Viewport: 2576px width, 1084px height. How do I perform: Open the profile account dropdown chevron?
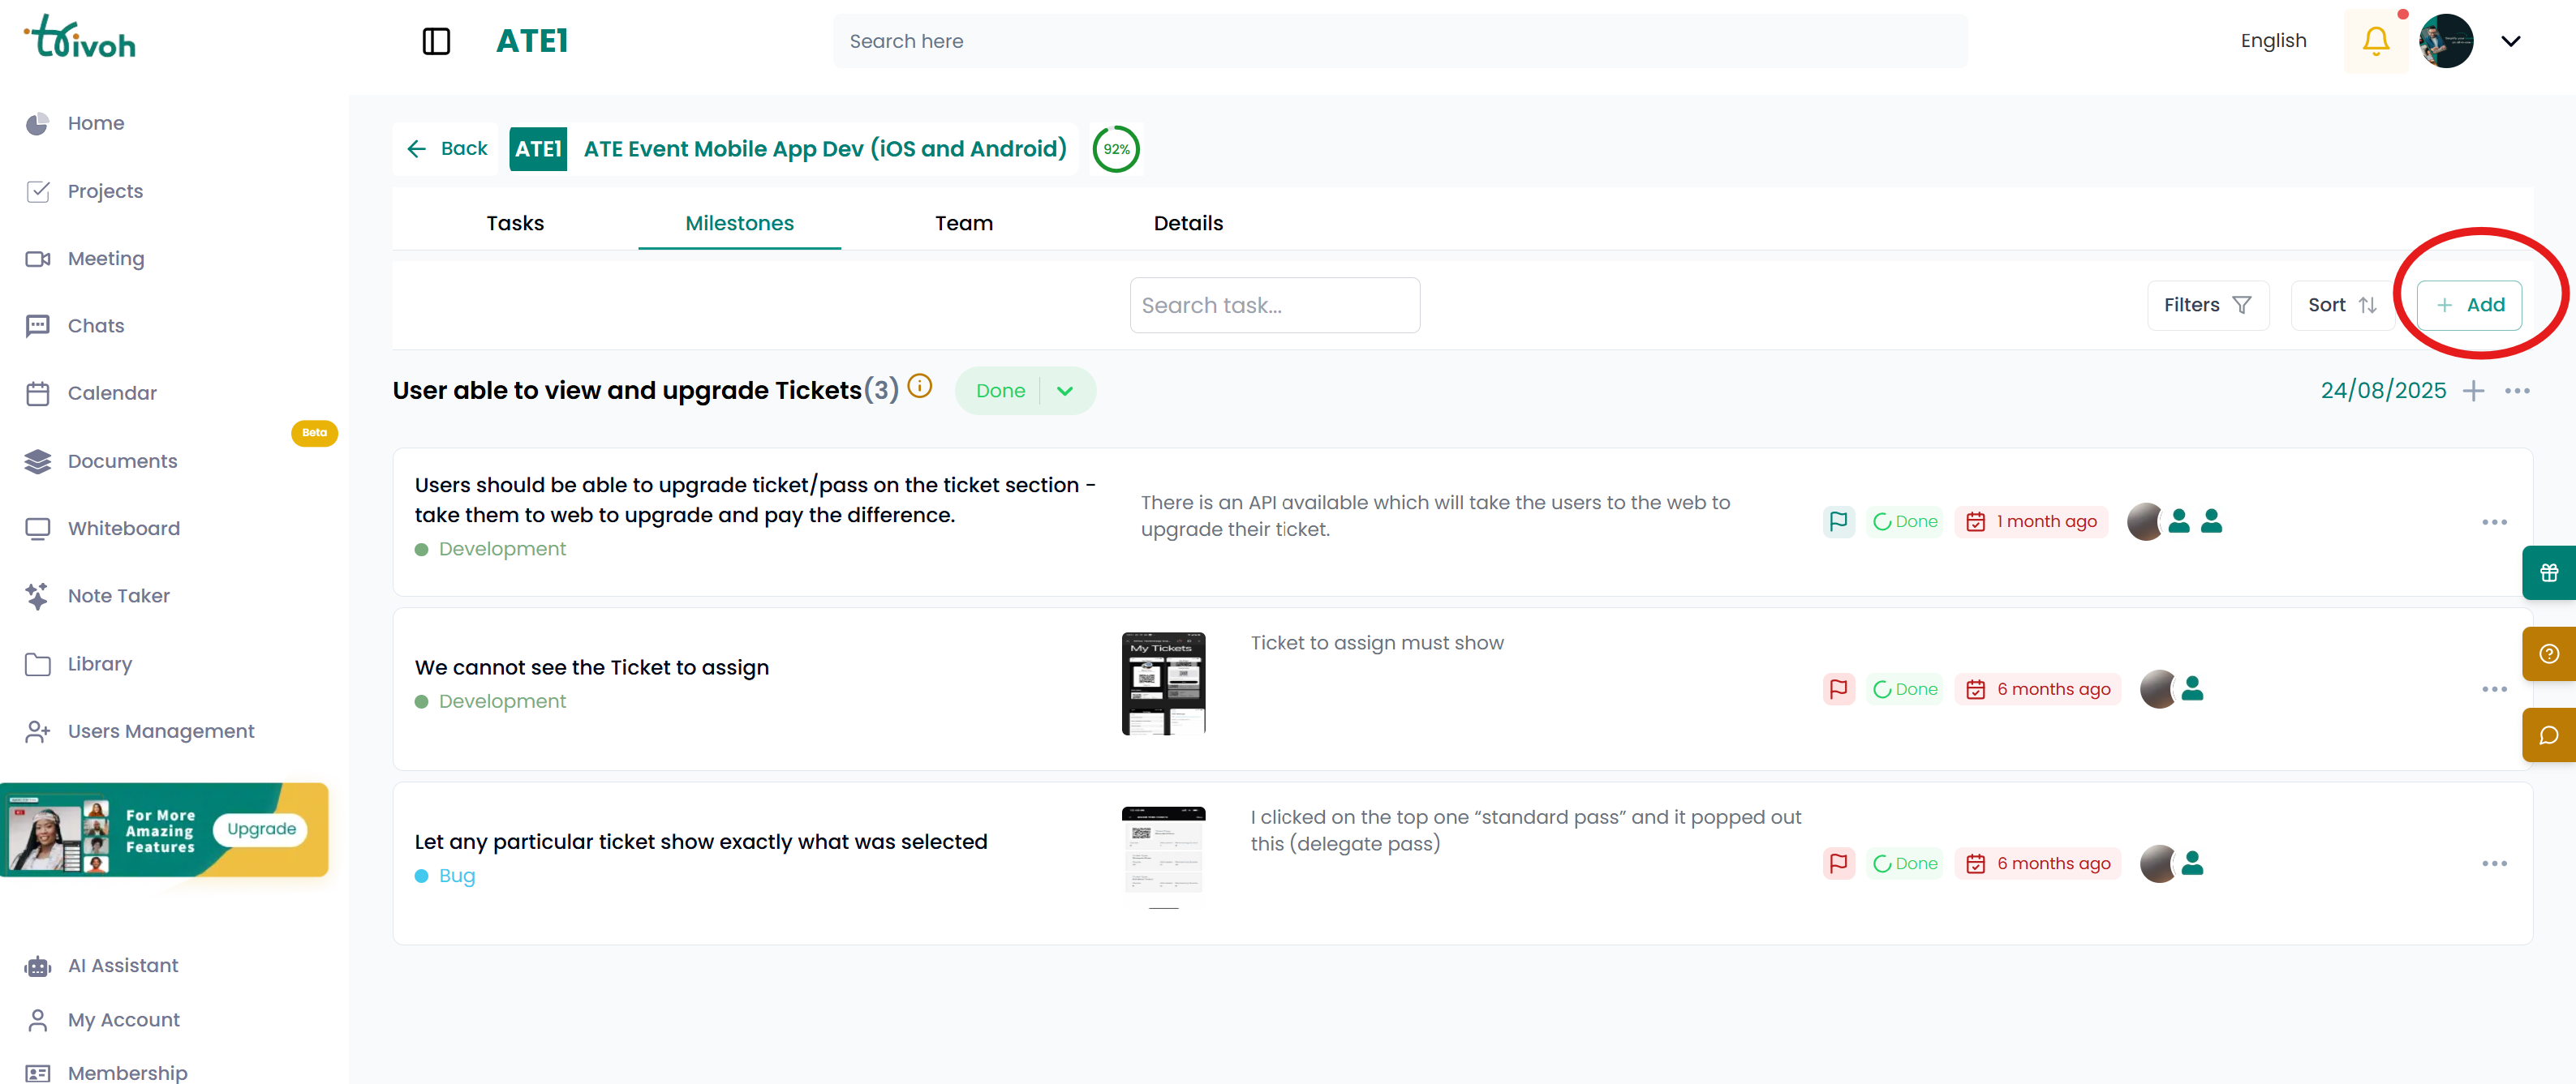pyautogui.click(x=2512, y=41)
